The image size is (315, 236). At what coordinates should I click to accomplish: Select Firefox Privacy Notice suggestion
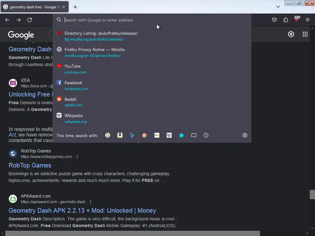pyautogui.click(x=152, y=52)
